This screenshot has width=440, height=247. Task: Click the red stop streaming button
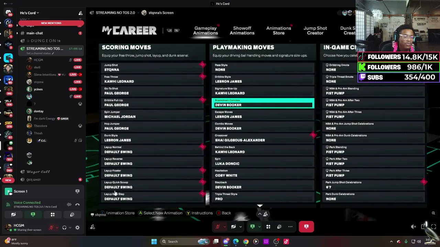(306, 227)
